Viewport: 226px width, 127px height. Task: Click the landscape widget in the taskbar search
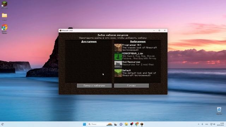pos(109,124)
